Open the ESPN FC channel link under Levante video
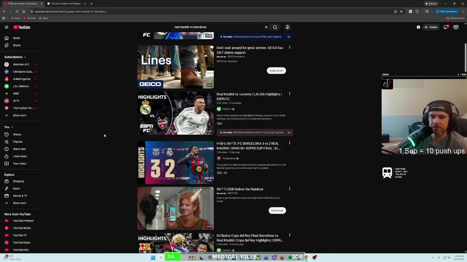This screenshot has height=262, width=467. click(x=227, y=109)
